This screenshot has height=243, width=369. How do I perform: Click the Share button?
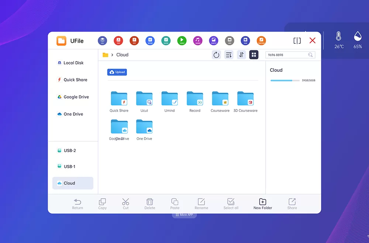[292, 204]
